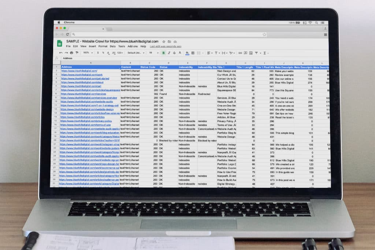
Task: Open the more number formats 123 dropdown
Action: coord(120,53)
